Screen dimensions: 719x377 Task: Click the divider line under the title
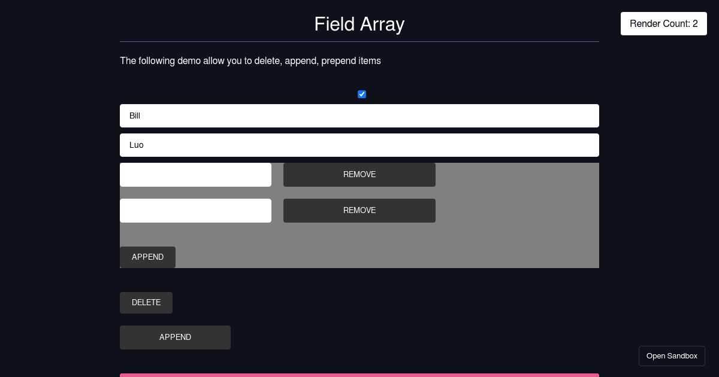point(359,41)
